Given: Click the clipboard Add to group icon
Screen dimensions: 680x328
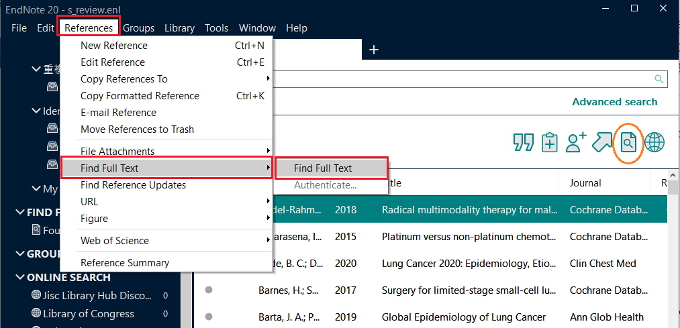Looking at the screenshot, I should pyautogui.click(x=550, y=142).
